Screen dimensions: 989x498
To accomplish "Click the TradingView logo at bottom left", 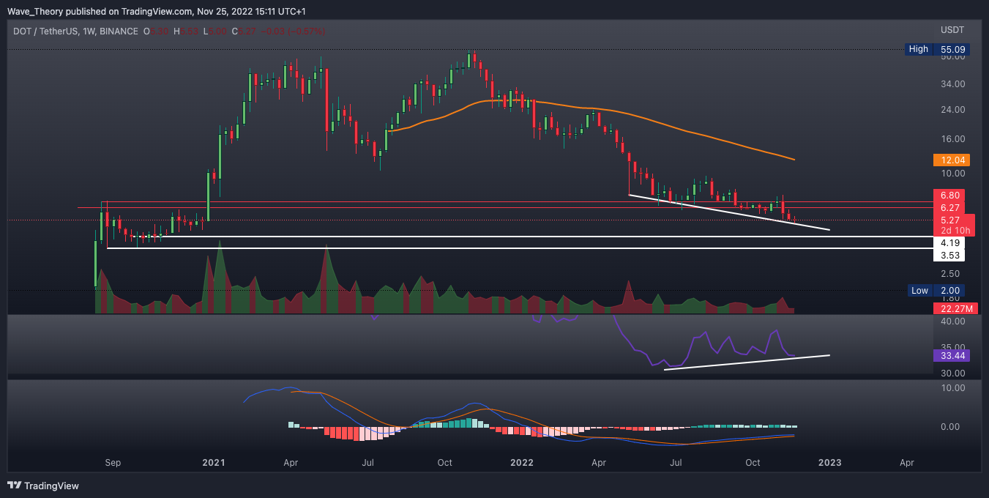I will coord(43,486).
